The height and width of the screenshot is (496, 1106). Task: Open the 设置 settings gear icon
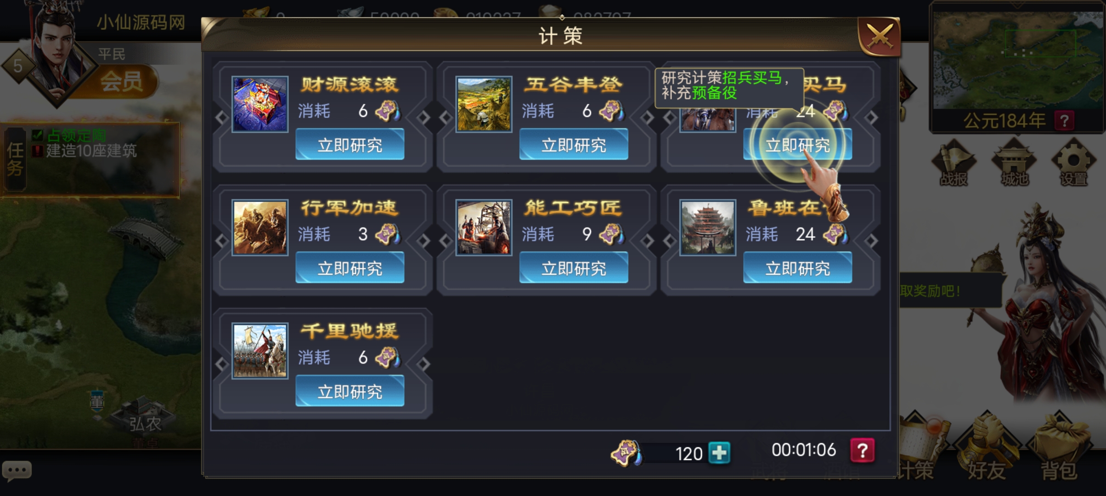pyautogui.click(x=1073, y=164)
